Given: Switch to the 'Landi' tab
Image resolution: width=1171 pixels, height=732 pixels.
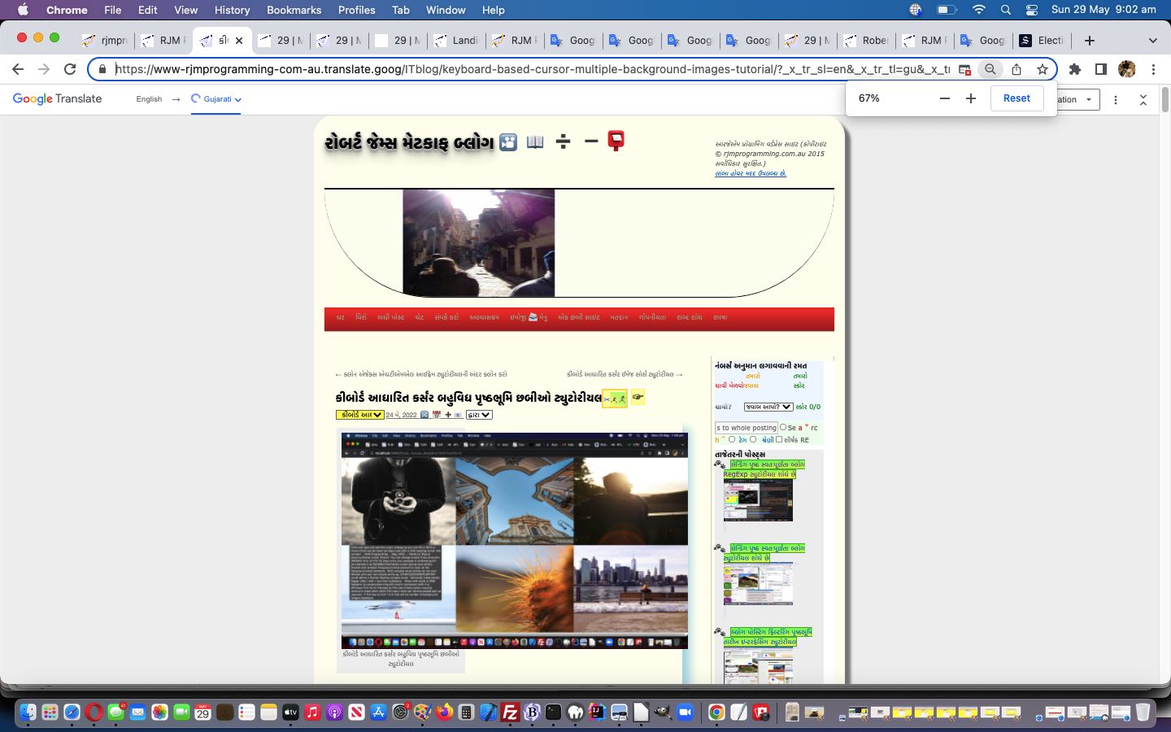Looking at the screenshot, I should coord(457,40).
